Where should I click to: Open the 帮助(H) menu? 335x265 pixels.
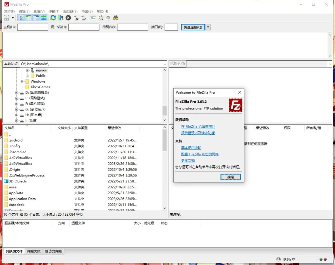click(x=102, y=11)
